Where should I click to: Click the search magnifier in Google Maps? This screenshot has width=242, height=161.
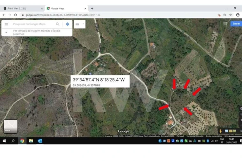pyautogui.click(x=58, y=24)
